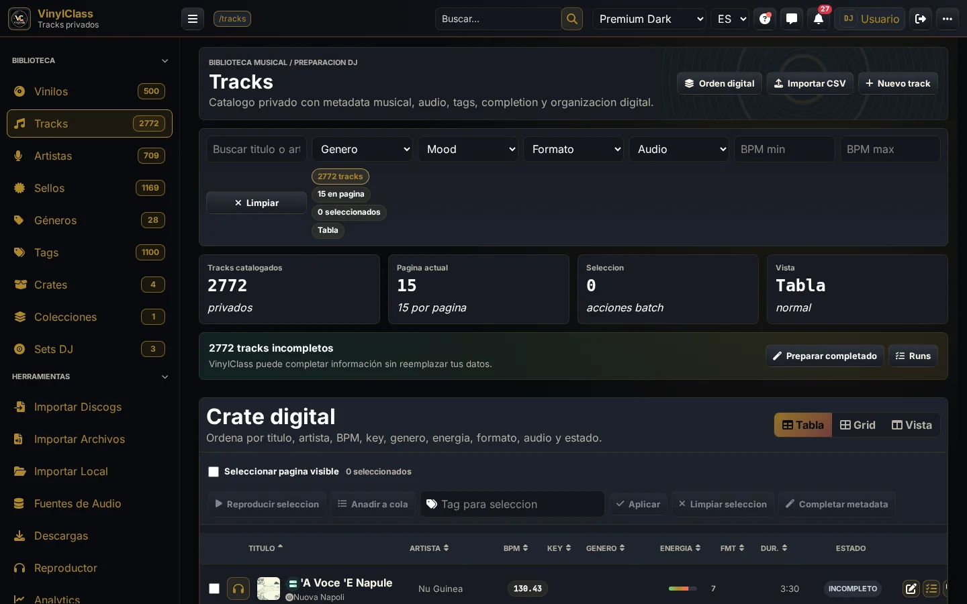Click the energy bar for 'A Voce 'E Napule

click(x=683, y=589)
